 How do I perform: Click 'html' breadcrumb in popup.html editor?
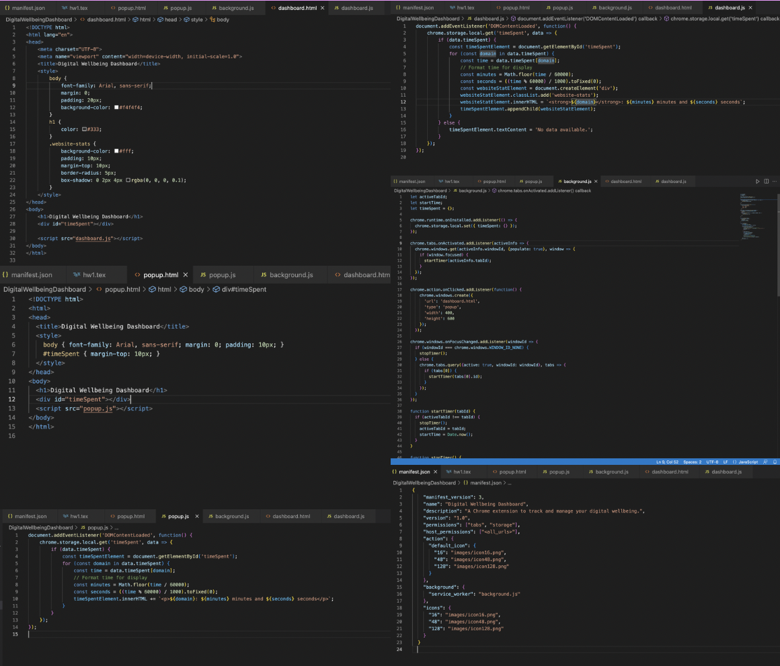point(160,289)
